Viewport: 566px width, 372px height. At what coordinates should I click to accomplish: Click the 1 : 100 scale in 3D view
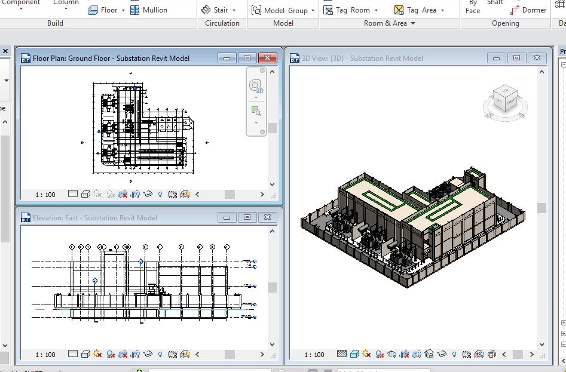pyautogui.click(x=314, y=355)
